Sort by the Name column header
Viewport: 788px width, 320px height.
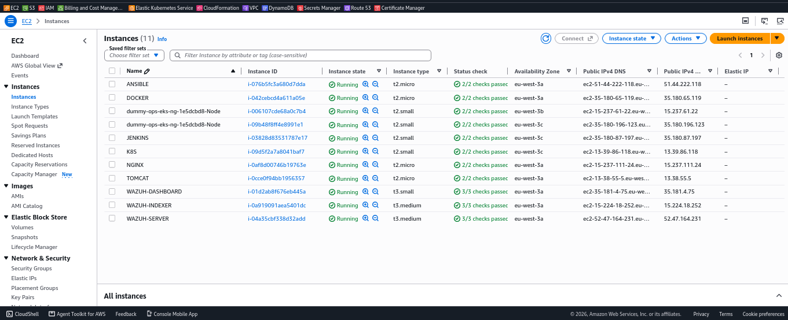134,71
